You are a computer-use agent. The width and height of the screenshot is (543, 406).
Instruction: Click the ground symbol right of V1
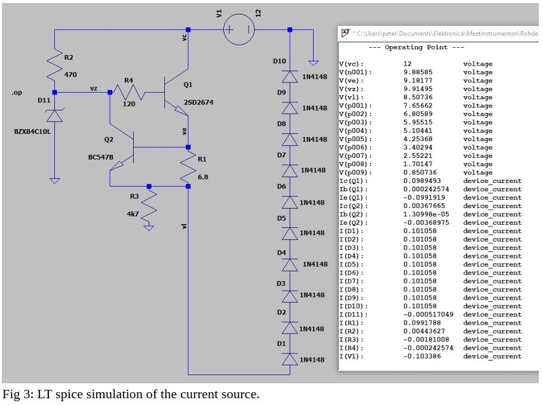[312, 62]
